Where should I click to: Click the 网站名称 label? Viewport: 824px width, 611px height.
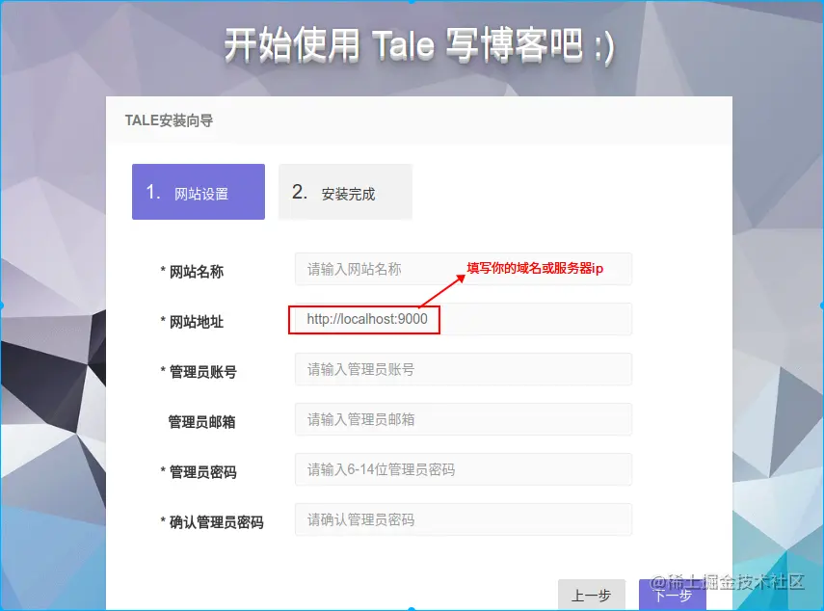coord(196,272)
